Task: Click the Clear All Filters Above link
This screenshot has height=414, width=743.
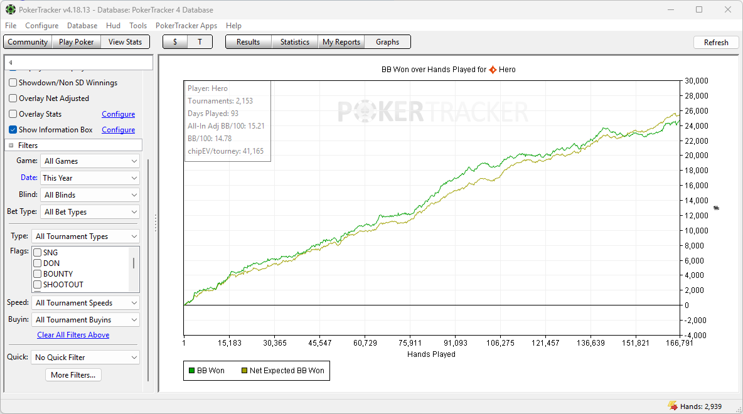Action: 73,335
